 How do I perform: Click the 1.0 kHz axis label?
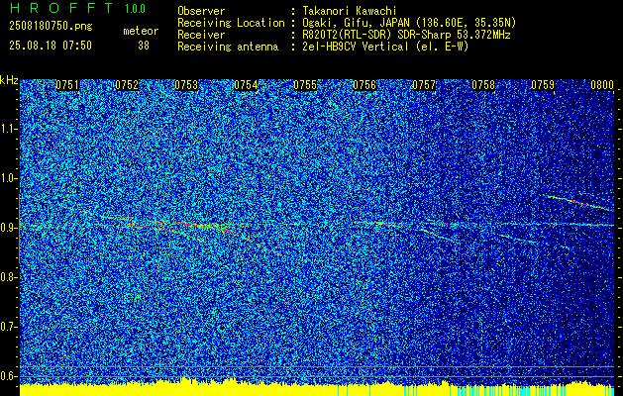[x=9, y=178]
